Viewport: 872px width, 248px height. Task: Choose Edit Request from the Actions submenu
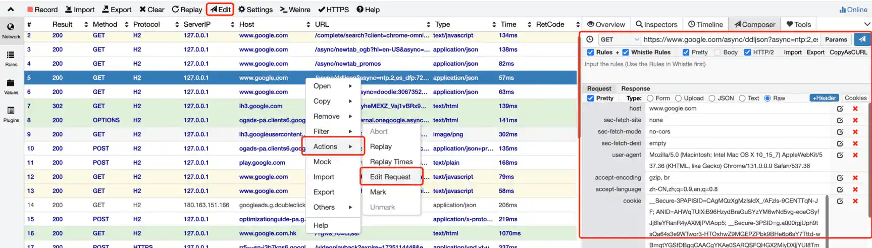click(x=390, y=177)
